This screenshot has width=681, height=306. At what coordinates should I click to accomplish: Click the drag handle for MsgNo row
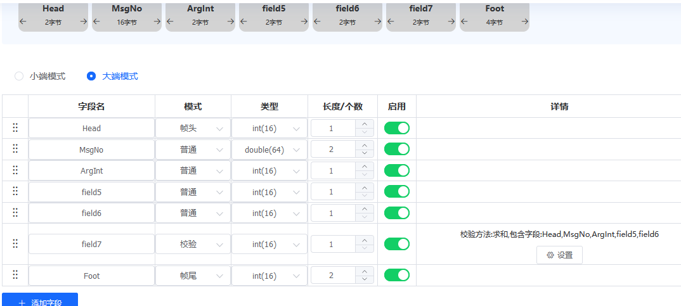pyautogui.click(x=15, y=150)
